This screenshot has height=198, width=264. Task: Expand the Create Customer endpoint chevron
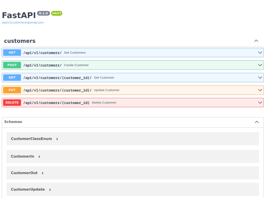pyautogui.click(x=260, y=65)
